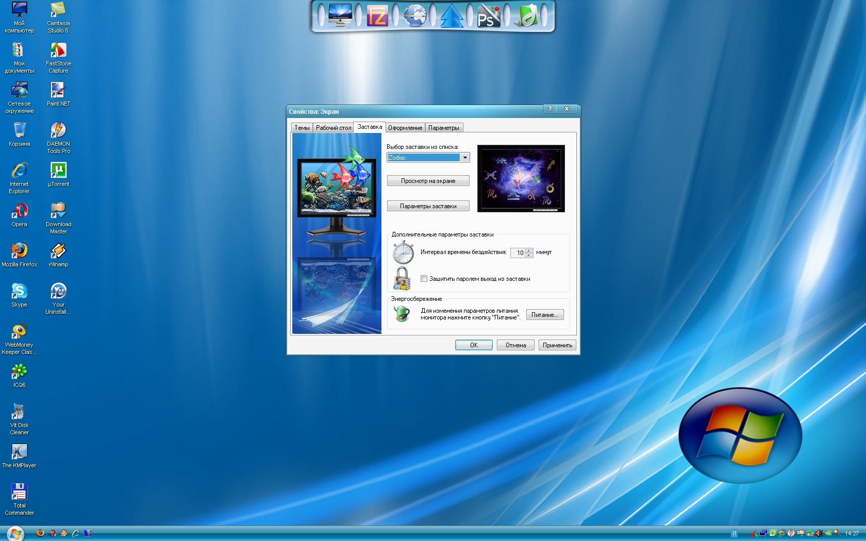866x541 pixels.
Task: Click the dialog help question mark button
Action: pos(550,109)
